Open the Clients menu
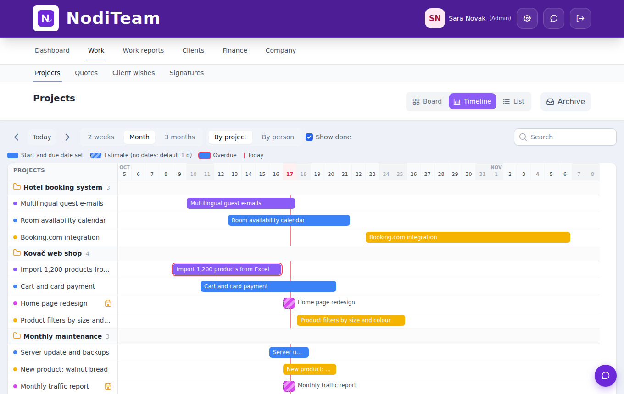This screenshot has width=624, height=394. point(193,50)
